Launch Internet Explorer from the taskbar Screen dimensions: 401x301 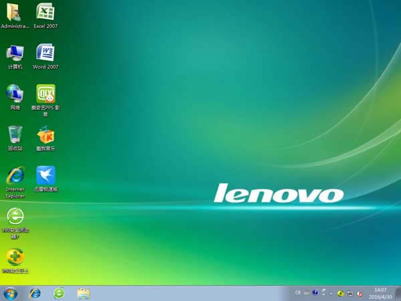(35, 293)
